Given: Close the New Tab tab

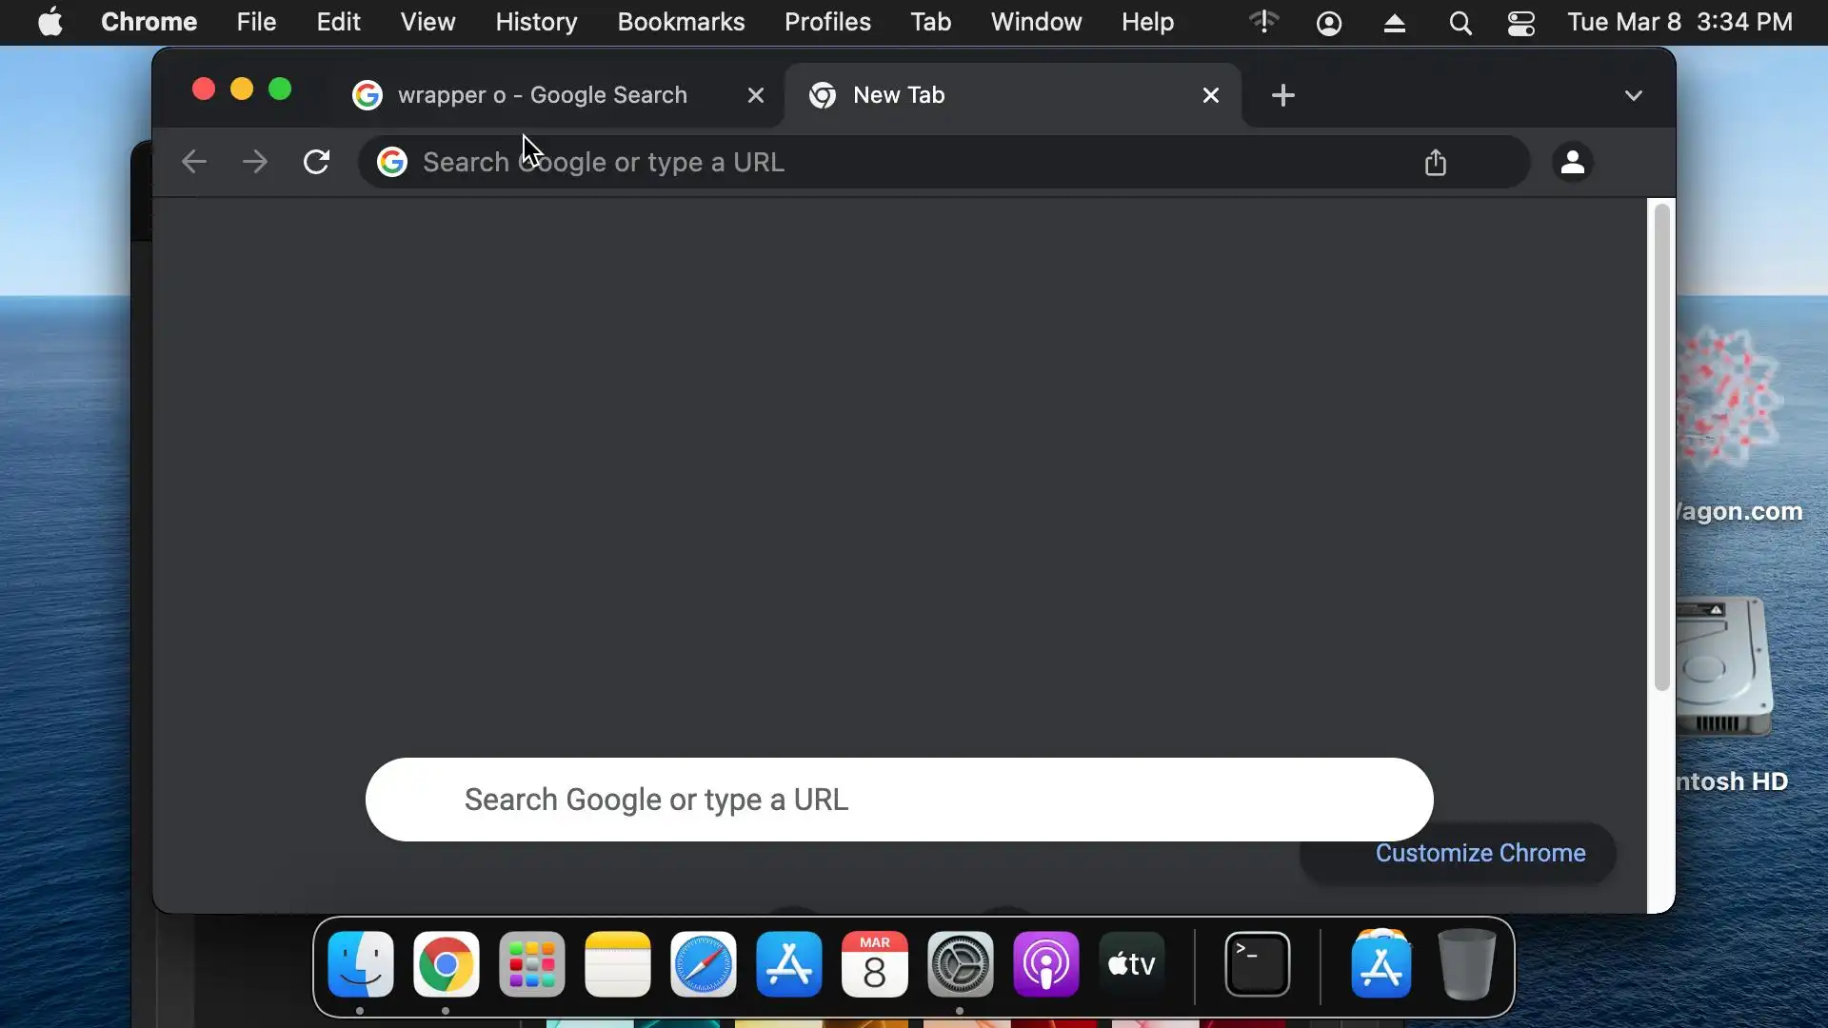Looking at the screenshot, I should [x=1210, y=95].
